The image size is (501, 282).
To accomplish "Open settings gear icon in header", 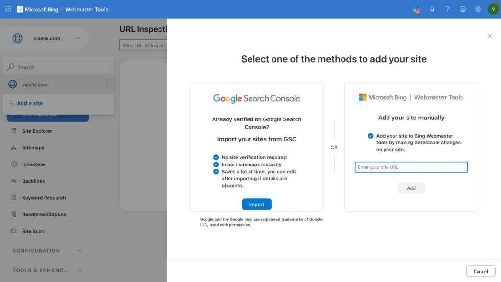I will [478, 9].
